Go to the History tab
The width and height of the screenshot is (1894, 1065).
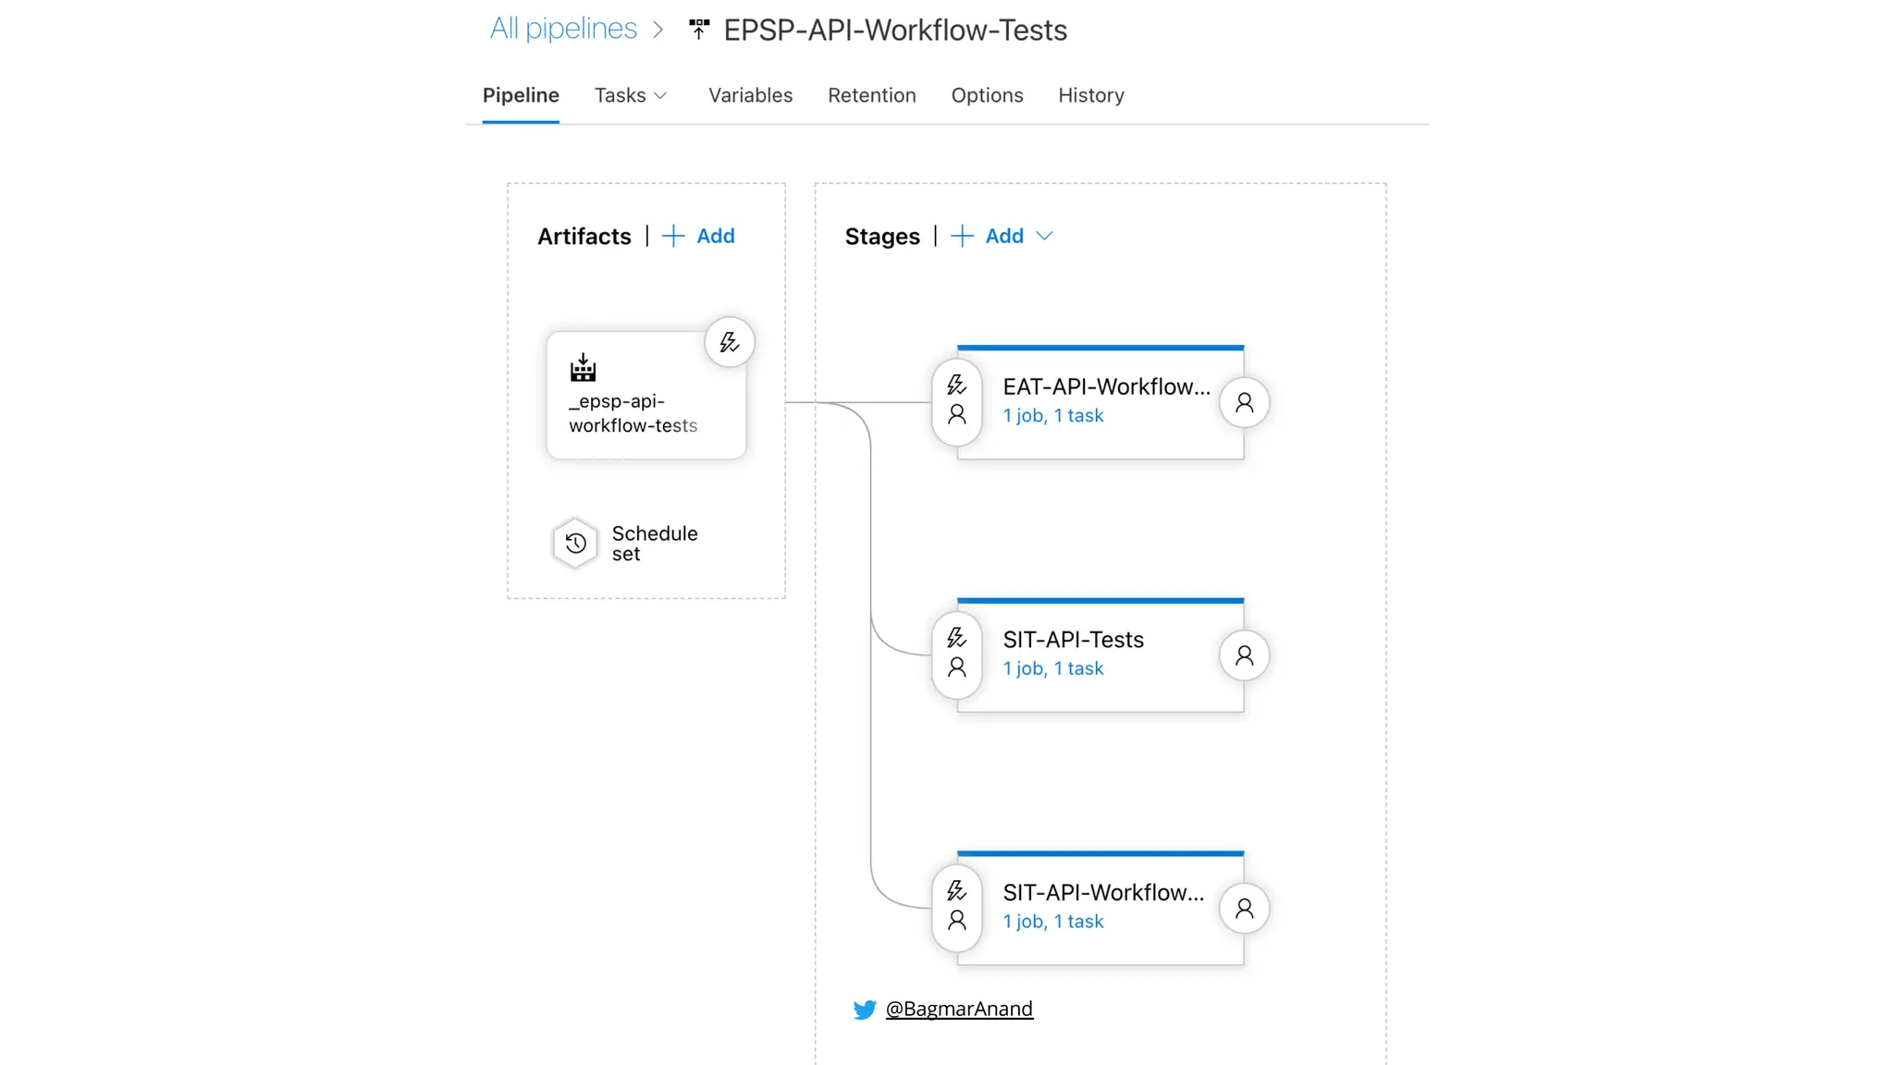pos(1090,95)
